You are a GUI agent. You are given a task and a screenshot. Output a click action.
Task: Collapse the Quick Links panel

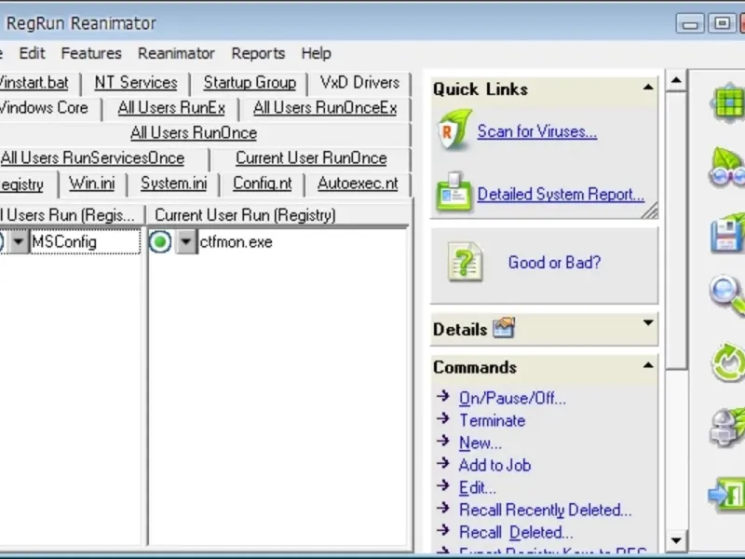(x=648, y=88)
